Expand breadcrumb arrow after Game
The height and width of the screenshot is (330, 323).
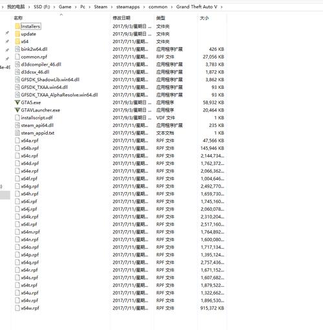(76, 7)
